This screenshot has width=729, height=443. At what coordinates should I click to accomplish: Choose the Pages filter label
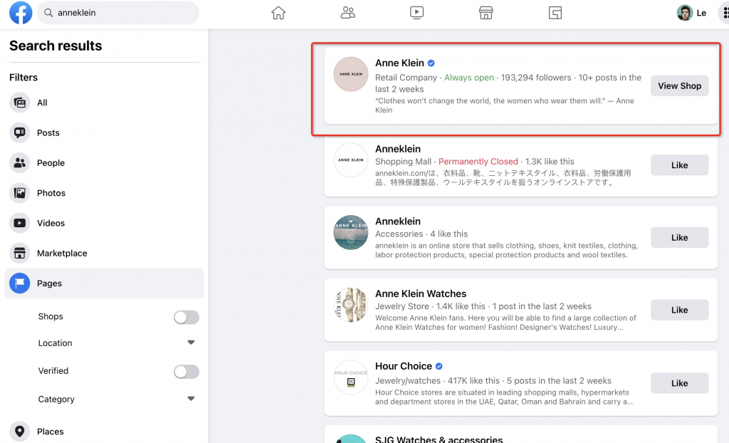(x=49, y=283)
